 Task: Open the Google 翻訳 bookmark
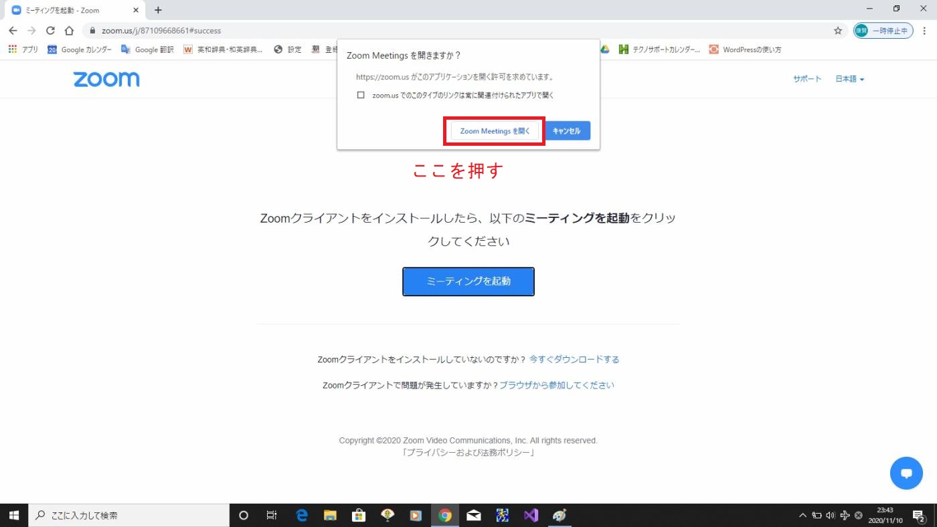pos(147,49)
